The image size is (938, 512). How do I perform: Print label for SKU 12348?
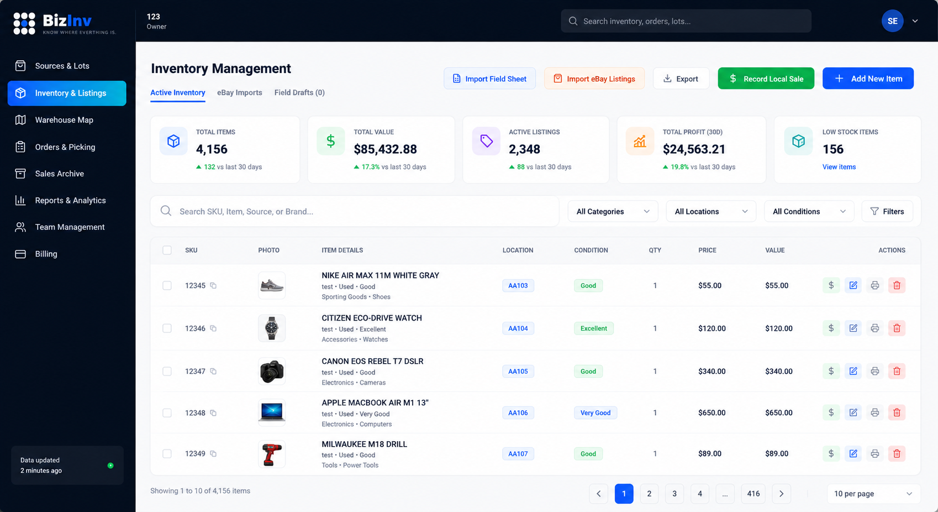tap(875, 412)
